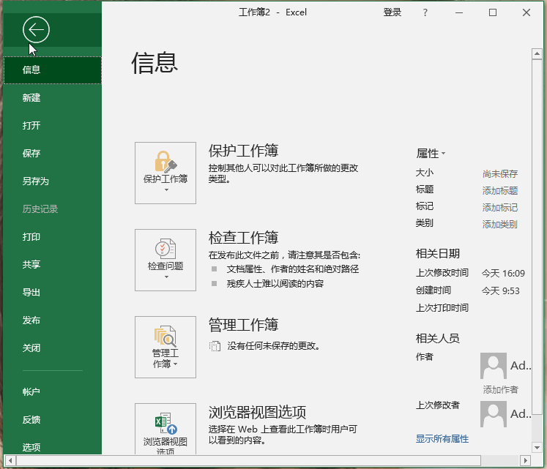Click 添加作者 field

501,389
